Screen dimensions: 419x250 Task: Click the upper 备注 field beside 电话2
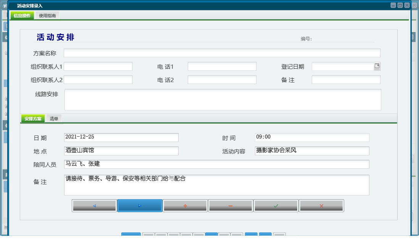[346, 80]
